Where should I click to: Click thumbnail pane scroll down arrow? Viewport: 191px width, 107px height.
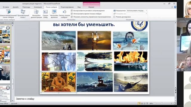click(13, 101)
